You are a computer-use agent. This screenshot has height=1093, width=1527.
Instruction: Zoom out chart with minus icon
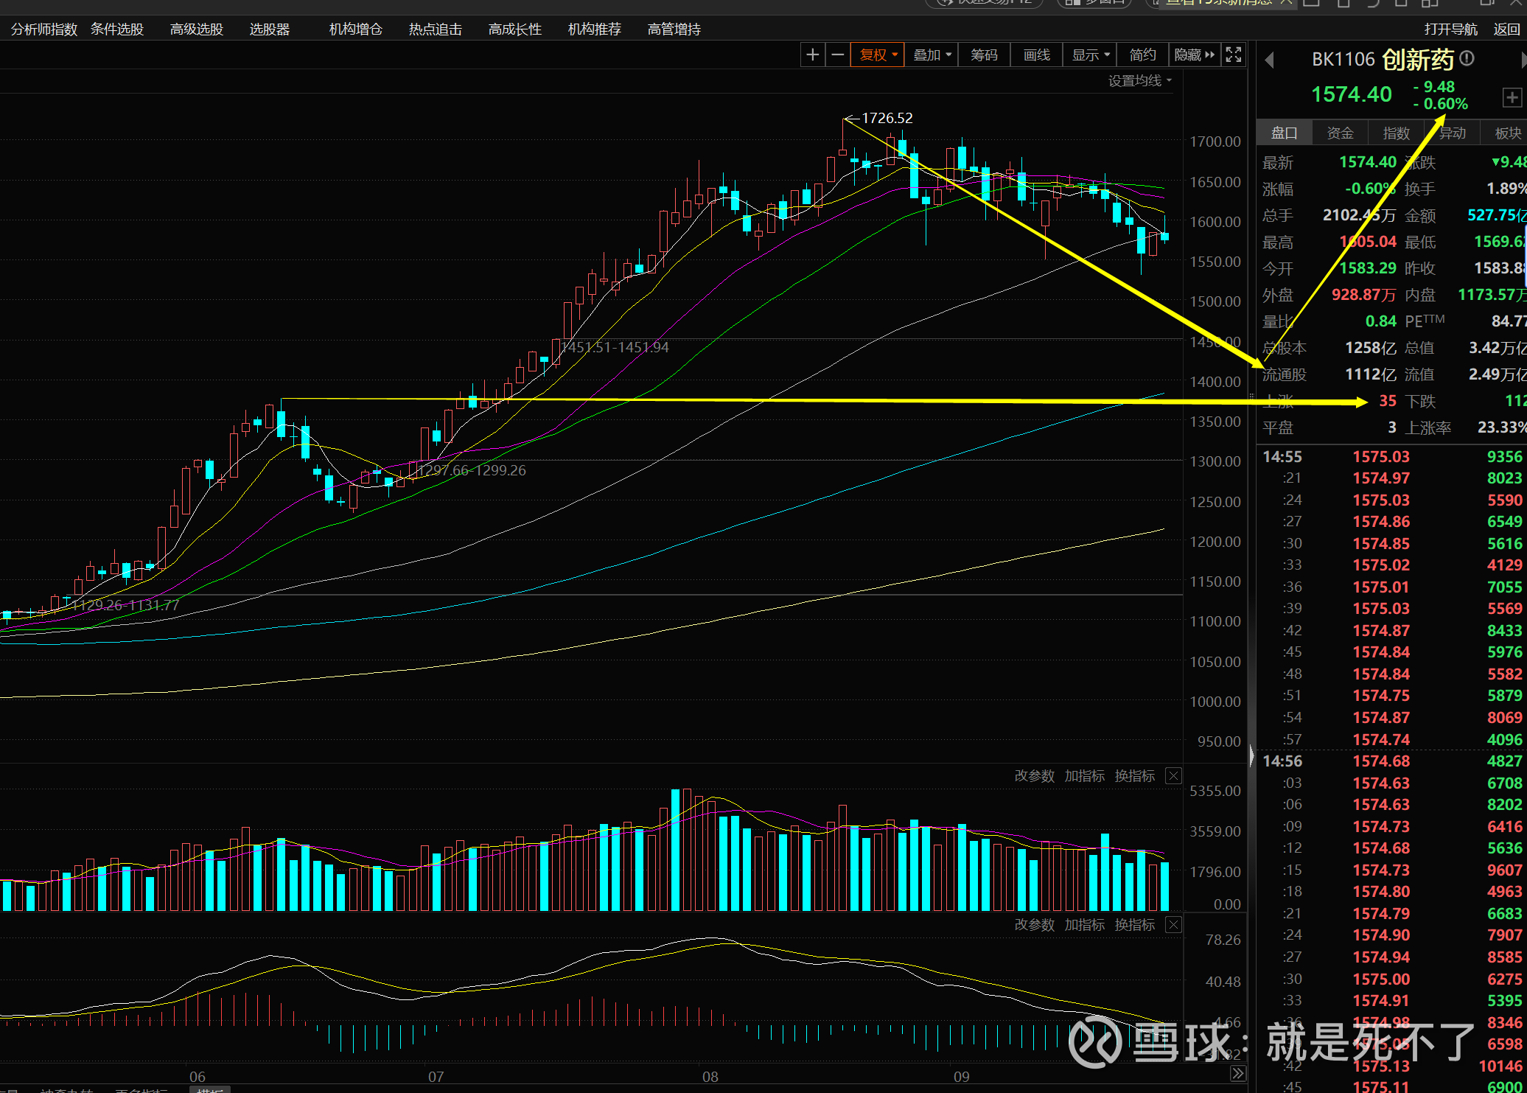tap(838, 55)
